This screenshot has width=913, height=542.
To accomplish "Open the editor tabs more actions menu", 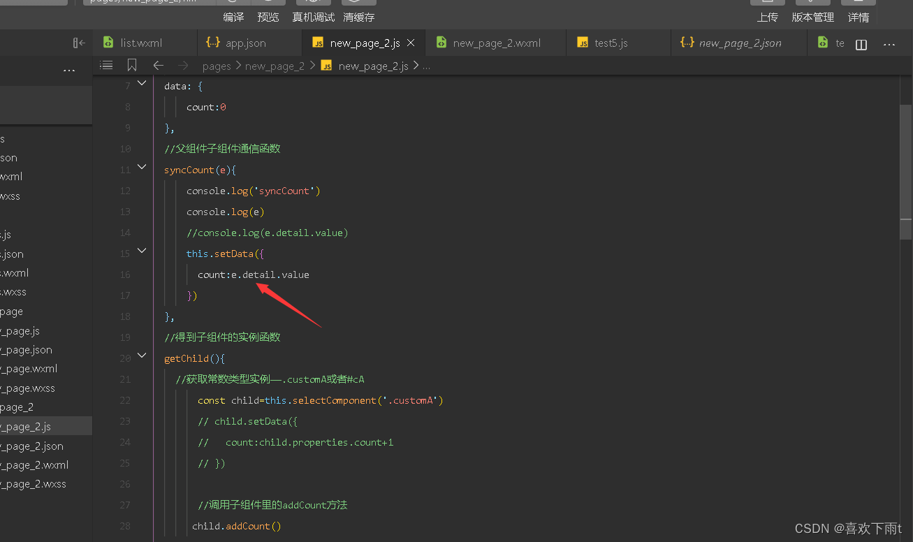I will click(x=889, y=44).
